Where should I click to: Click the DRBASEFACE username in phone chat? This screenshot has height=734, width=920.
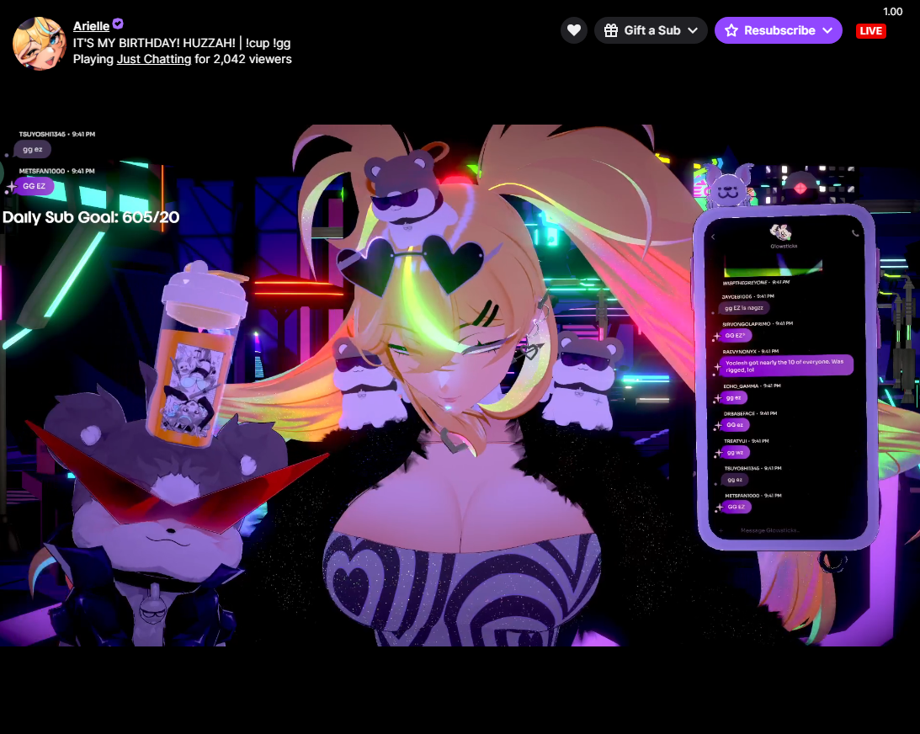(x=739, y=413)
